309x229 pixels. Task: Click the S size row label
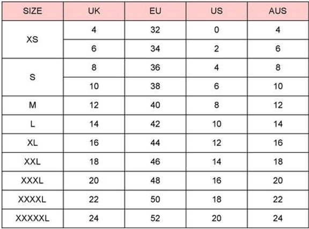(x=33, y=77)
